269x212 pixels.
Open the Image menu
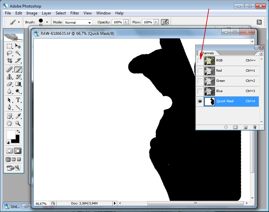(x=32, y=13)
